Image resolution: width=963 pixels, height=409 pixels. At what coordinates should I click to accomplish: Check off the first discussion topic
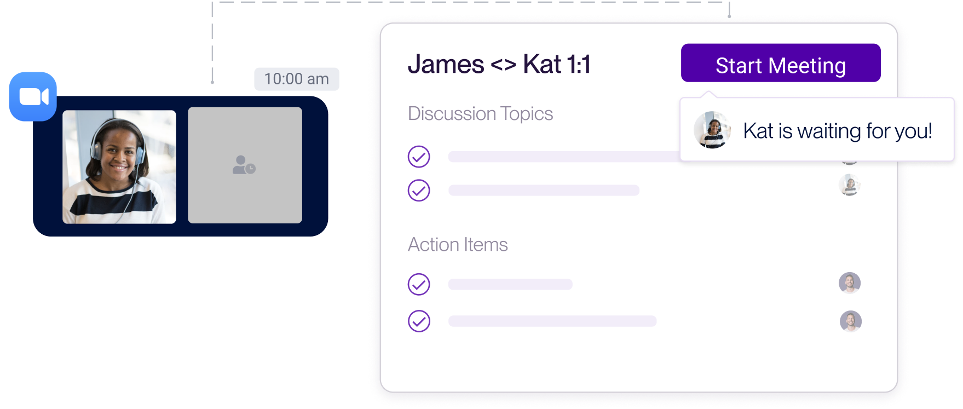click(x=419, y=157)
